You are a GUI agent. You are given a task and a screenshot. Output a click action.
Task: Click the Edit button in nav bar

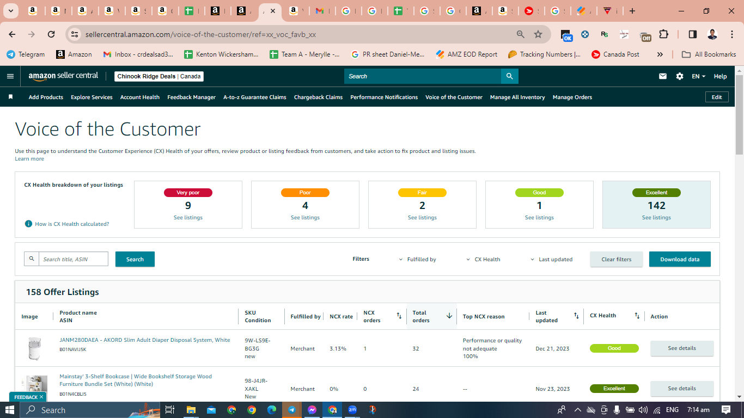(x=717, y=97)
